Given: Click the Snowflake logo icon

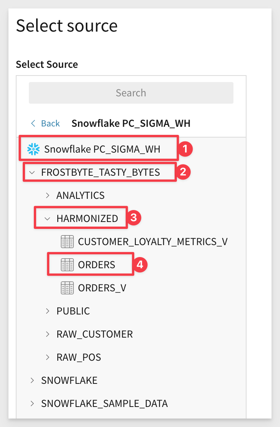Looking at the screenshot, I should point(33,149).
